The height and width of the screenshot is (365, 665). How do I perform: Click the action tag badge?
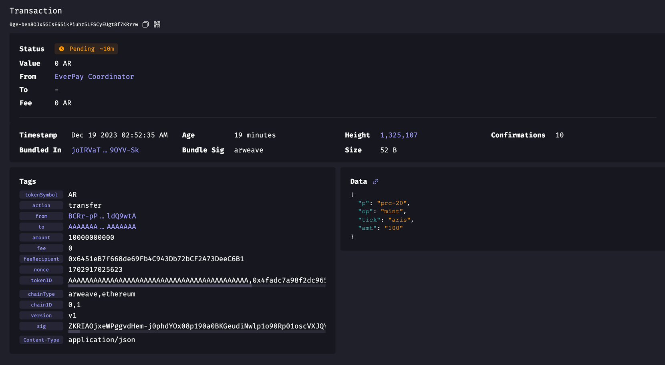[41, 205]
